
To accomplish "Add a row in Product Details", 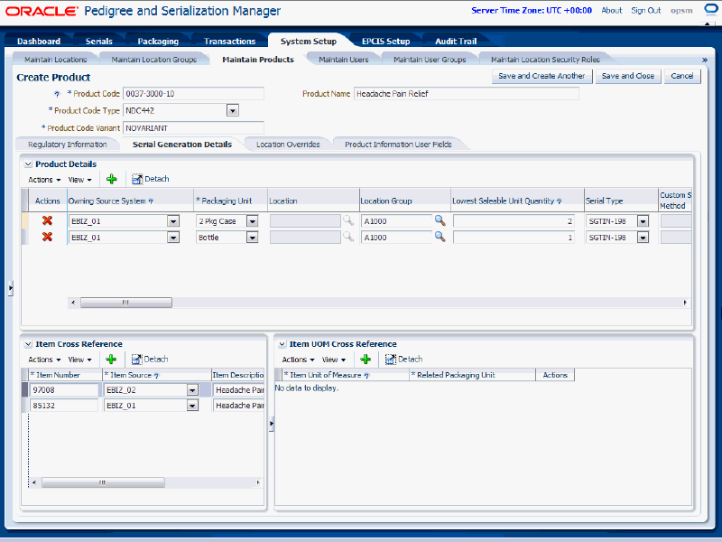I will point(111,179).
